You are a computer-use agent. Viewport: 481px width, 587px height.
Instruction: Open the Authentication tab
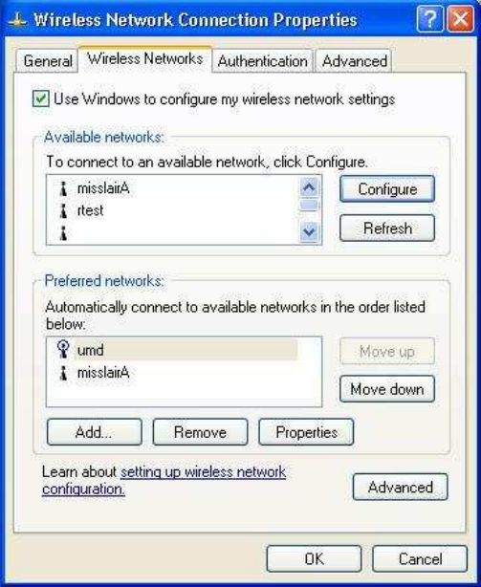(262, 61)
